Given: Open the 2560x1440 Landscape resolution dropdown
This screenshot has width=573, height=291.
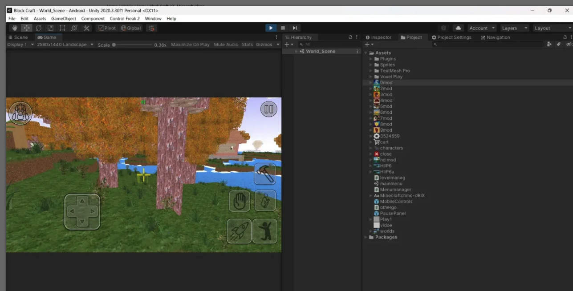Looking at the screenshot, I should (65, 44).
